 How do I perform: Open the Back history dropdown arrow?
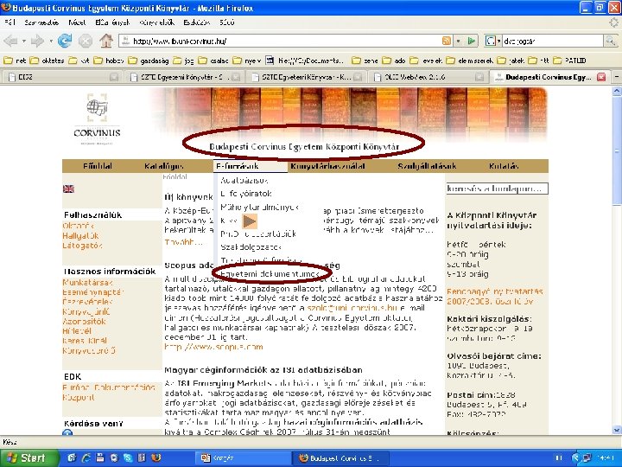[x=24, y=41]
